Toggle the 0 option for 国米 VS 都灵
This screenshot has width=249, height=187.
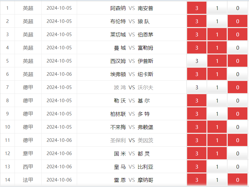[237, 153]
